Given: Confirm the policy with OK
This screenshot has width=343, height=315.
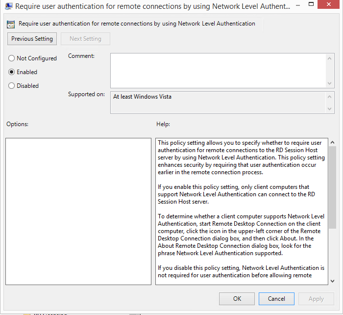Looking at the screenshot, I should point(237,299).
